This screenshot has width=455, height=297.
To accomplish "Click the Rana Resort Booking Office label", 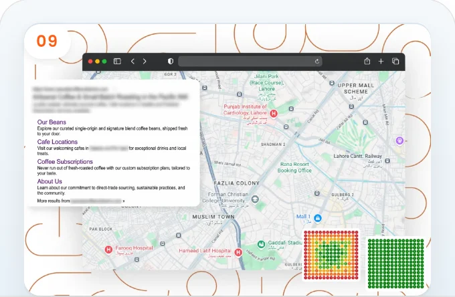I will (294, 167).
